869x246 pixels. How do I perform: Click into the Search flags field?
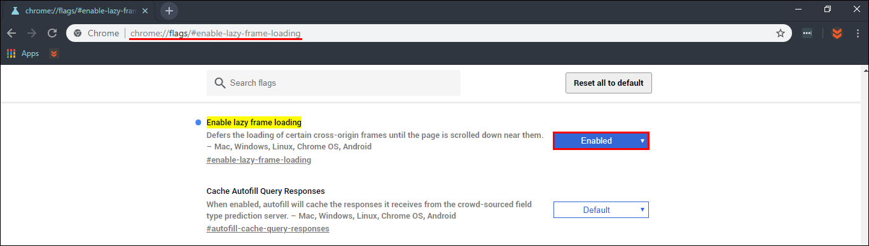pos(333,83)
